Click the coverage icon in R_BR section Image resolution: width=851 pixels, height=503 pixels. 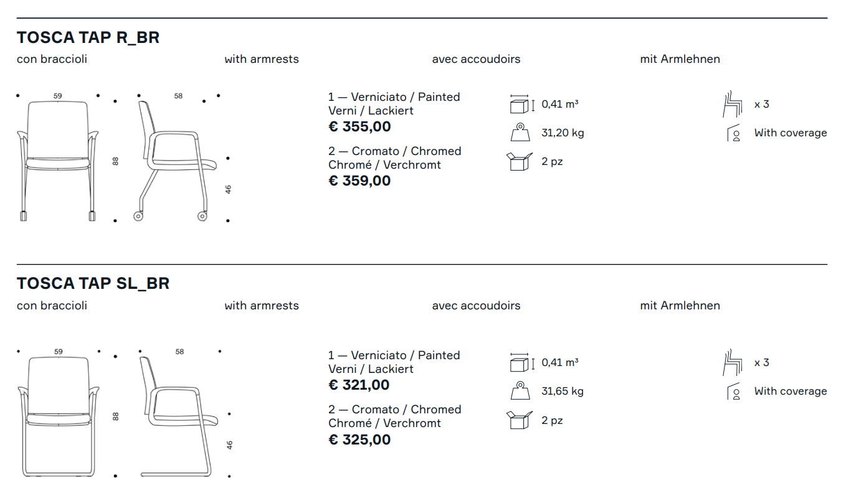click(x=734, y=133)
